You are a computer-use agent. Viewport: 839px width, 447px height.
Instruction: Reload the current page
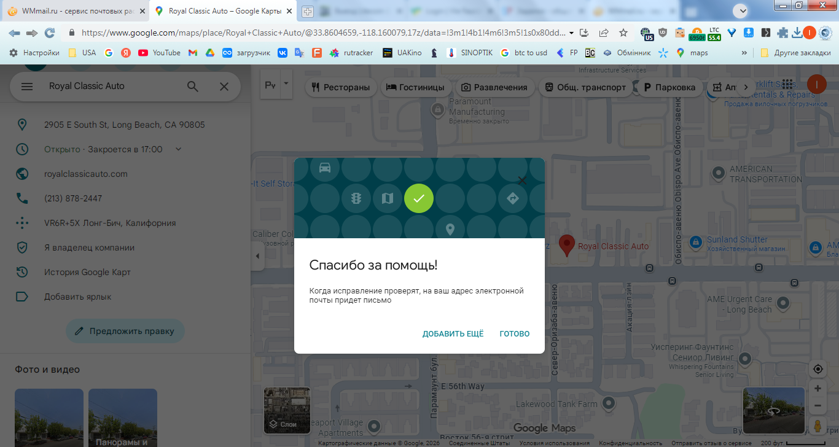pos(50,33)
